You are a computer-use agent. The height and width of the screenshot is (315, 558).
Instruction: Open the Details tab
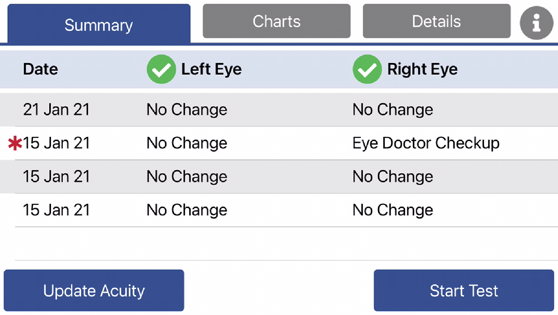coord(436,21)
